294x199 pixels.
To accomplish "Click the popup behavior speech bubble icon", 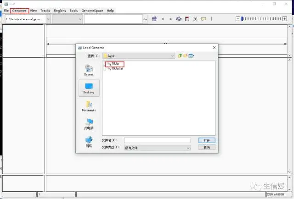I will (x=204, y=19).
